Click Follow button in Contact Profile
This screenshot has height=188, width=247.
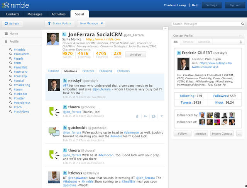click(183, 133)
